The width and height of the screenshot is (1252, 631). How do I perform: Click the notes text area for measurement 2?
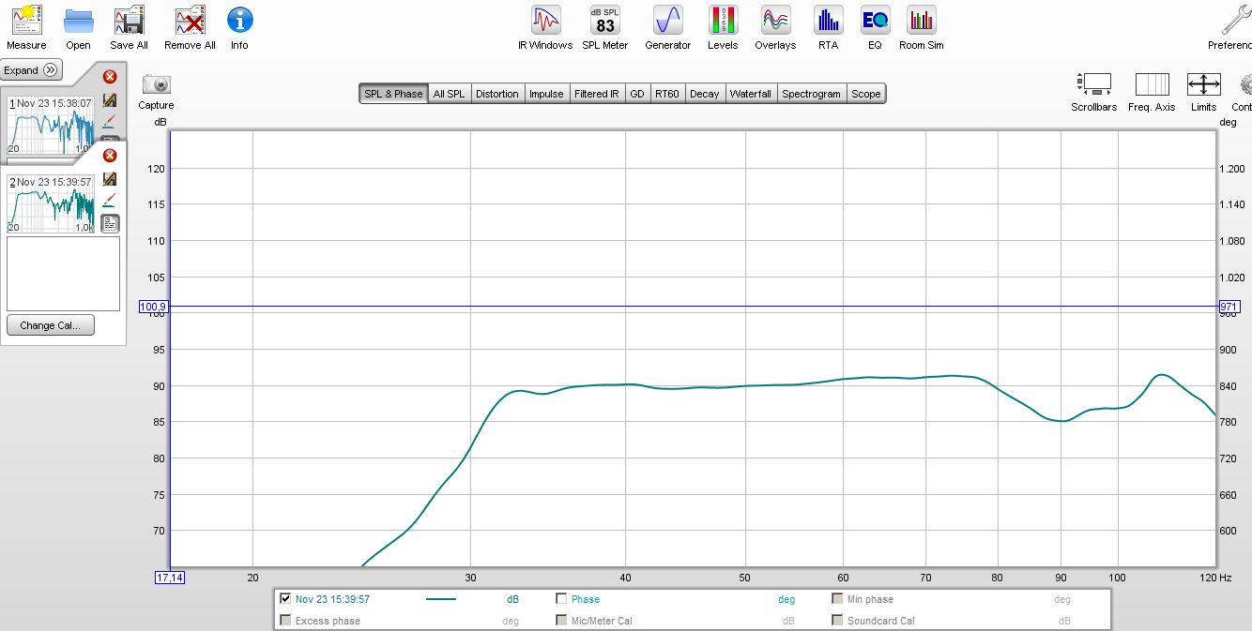[x=63, y=274]
